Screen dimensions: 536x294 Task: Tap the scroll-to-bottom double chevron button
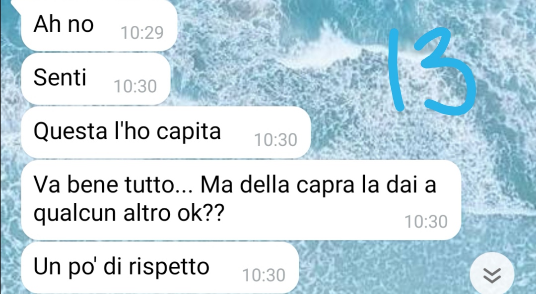(492, 274)
